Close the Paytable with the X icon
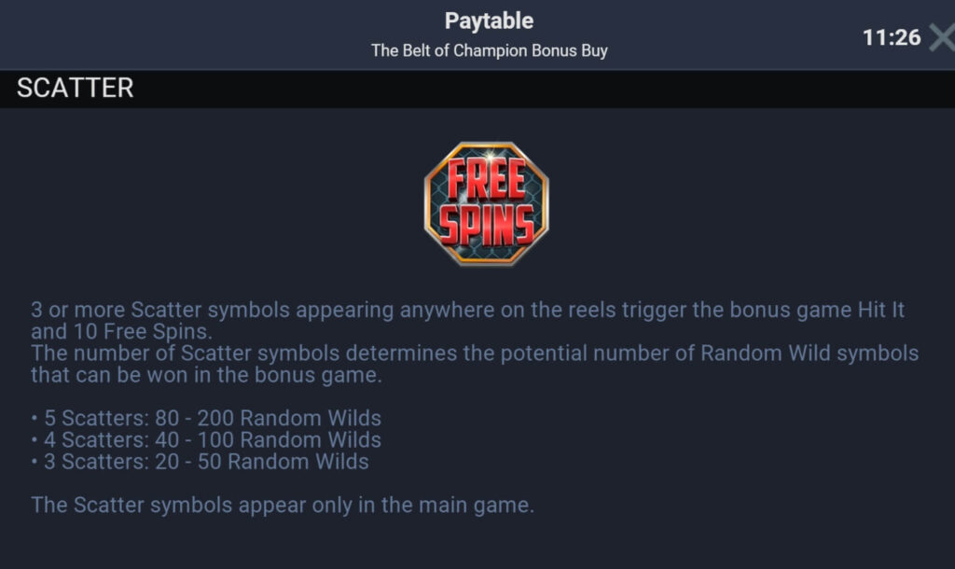This screenshot has width=955, height=569. tap(941, 37)
